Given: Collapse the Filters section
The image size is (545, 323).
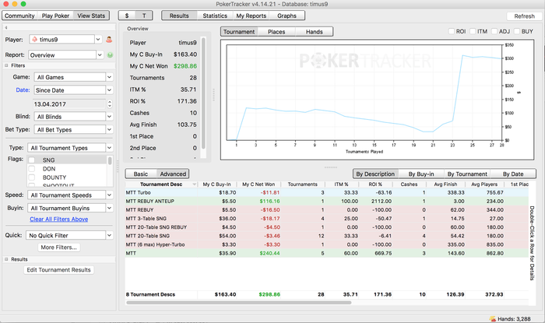Looking at the screenshot, I should pos(6,65).
